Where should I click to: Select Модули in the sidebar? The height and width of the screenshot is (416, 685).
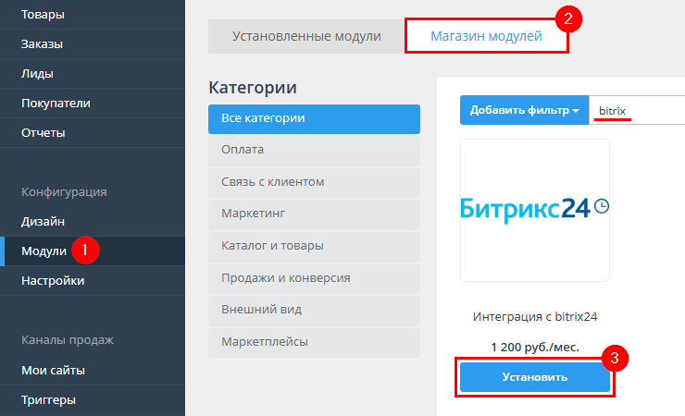(x=44, y=251)
